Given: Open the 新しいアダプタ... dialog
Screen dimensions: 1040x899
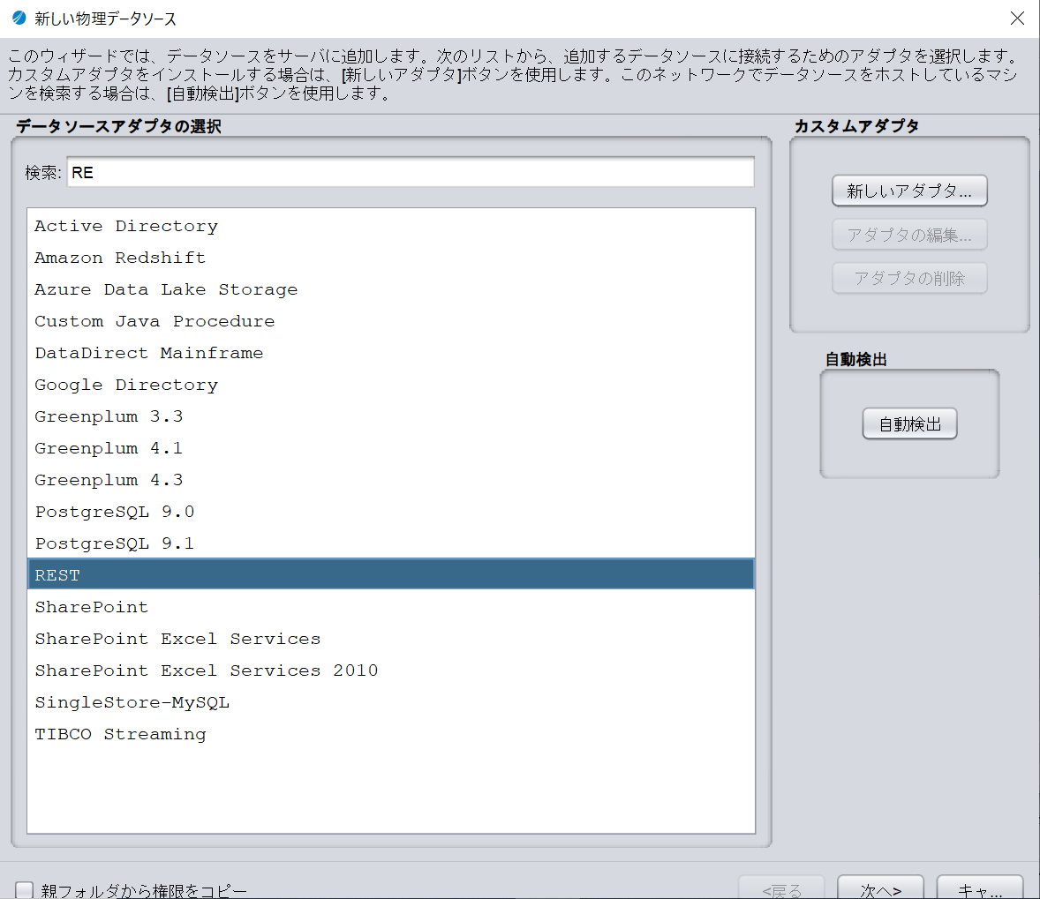Looking at the screenshot, I should [909, 191].
